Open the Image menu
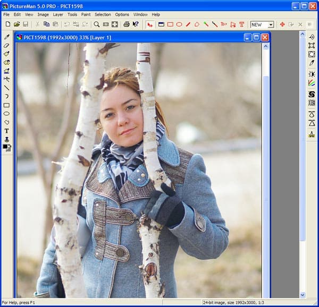The width and height of the screenshot is (319, 307). click(x=43, y=15)
